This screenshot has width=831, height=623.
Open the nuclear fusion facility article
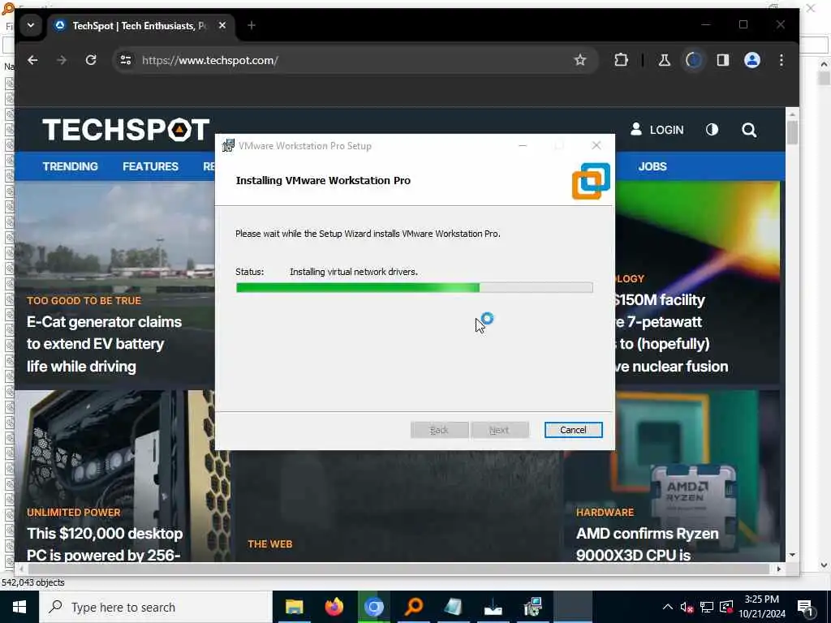coord(671,333)
